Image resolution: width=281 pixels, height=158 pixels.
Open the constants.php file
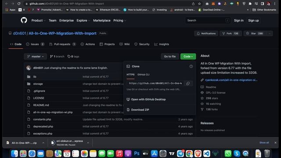coord(42,119)
